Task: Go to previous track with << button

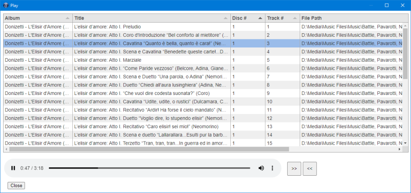Action: point(309,169)
